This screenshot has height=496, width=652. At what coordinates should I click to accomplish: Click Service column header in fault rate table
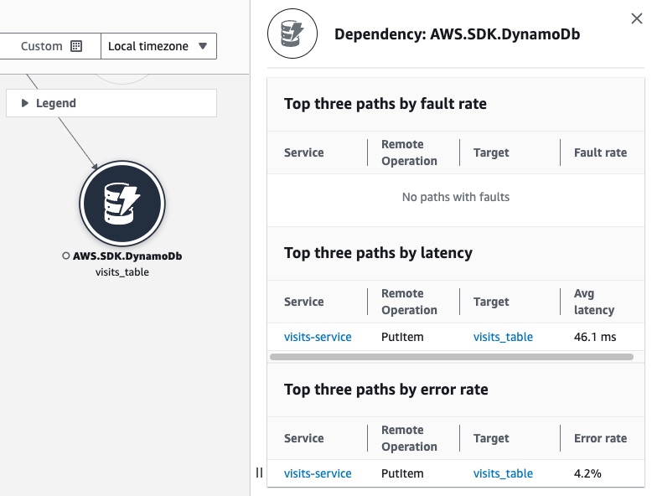click(304, 152)
